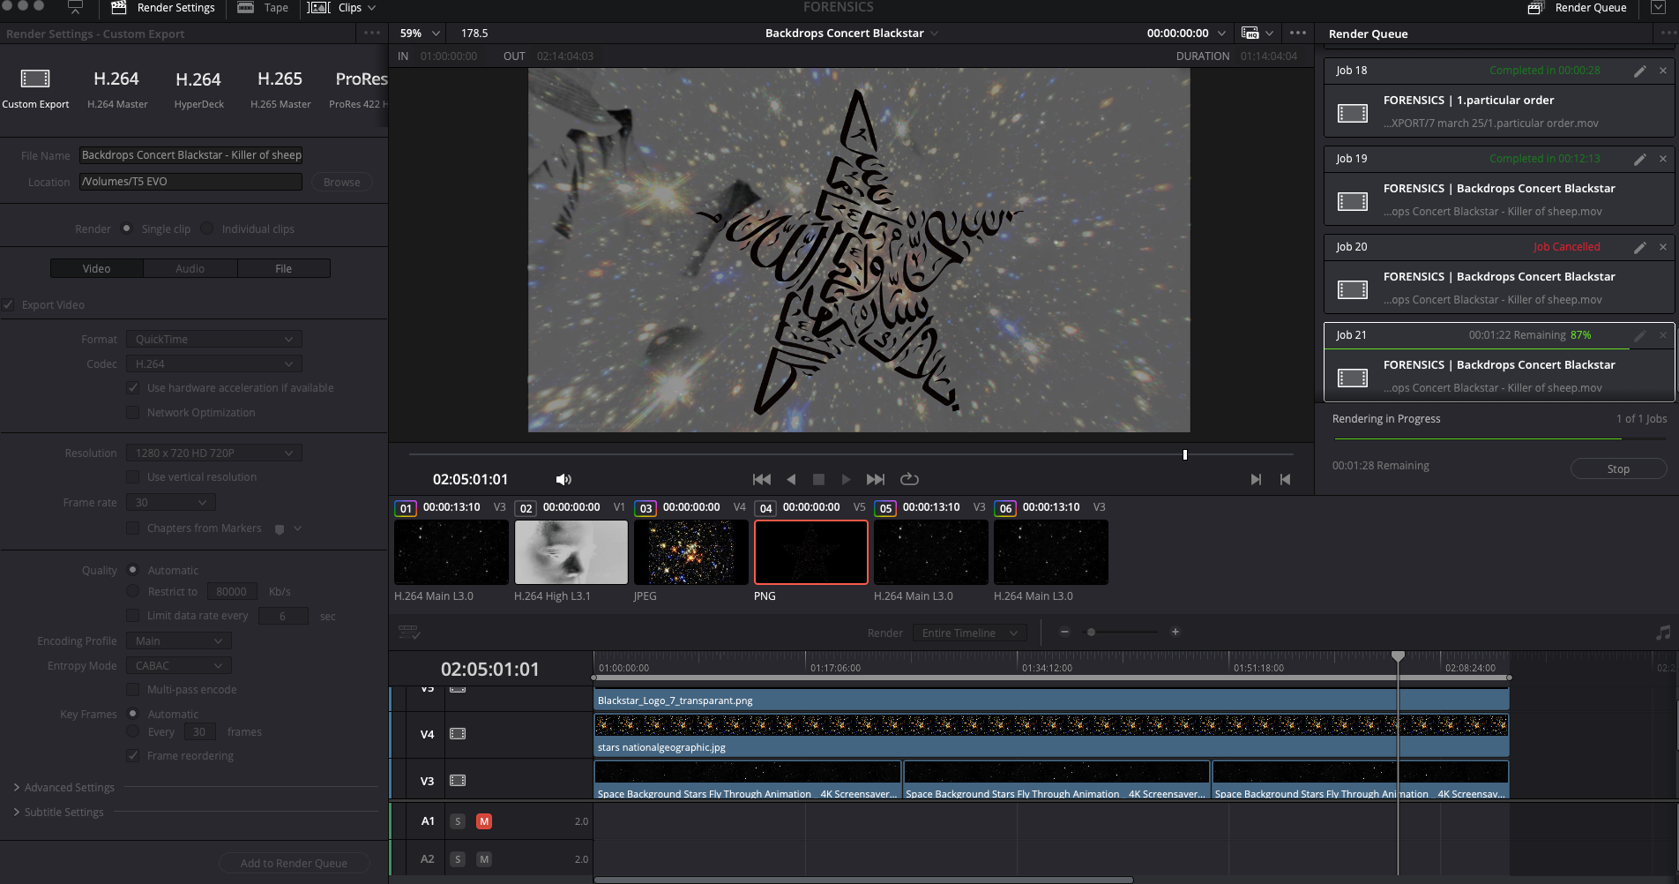This screenshot has height=884, width=1679.
Task: Select the Custom Export preset icon
Action: 35,79
